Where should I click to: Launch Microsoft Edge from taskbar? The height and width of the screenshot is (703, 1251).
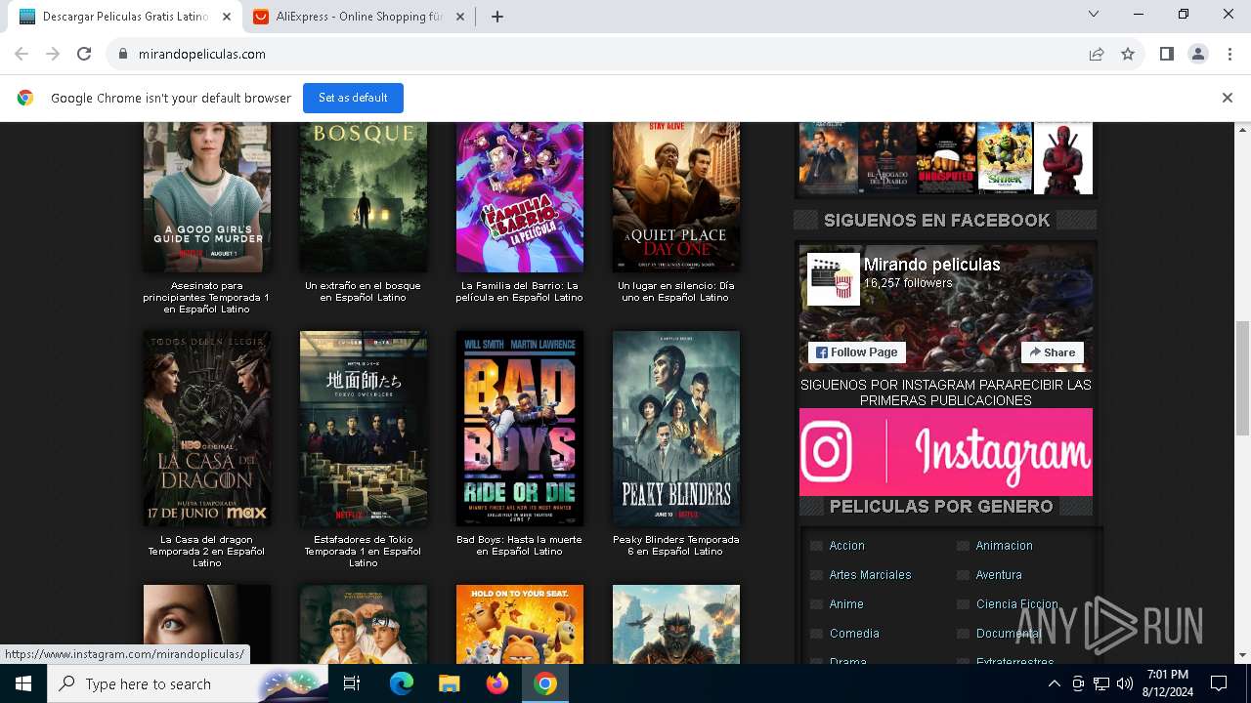401,683
